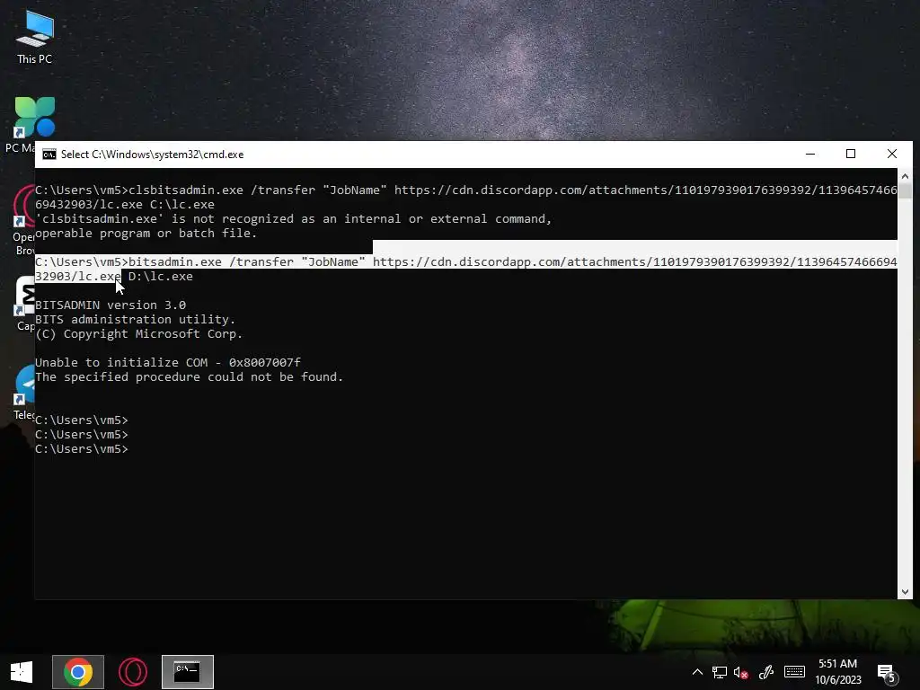920x690 pixels.
Task: Click the 'BITSADMIN version 3.0' line
Action: click(111, 305)
